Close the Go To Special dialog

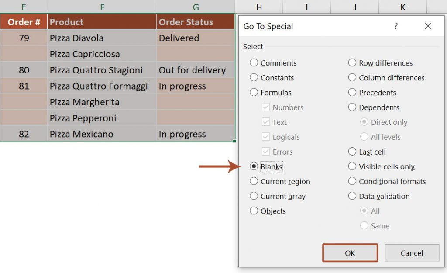tap(427, 26)
